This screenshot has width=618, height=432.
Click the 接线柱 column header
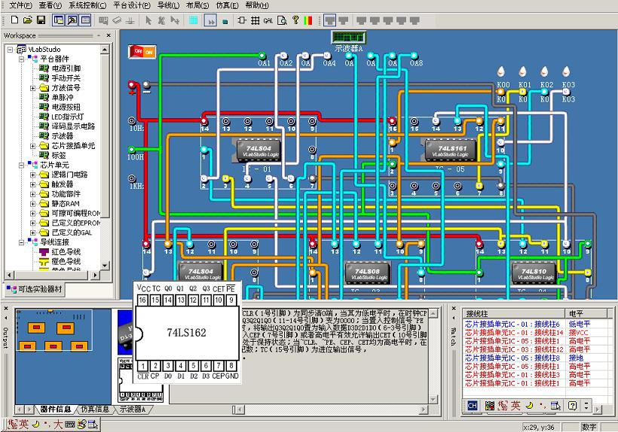pos(514,314)
